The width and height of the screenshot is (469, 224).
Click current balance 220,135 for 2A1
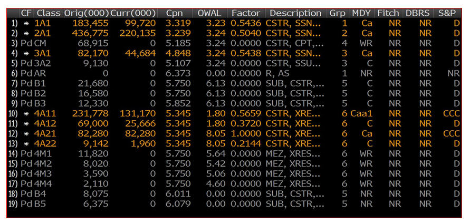(x=139, y=33)
